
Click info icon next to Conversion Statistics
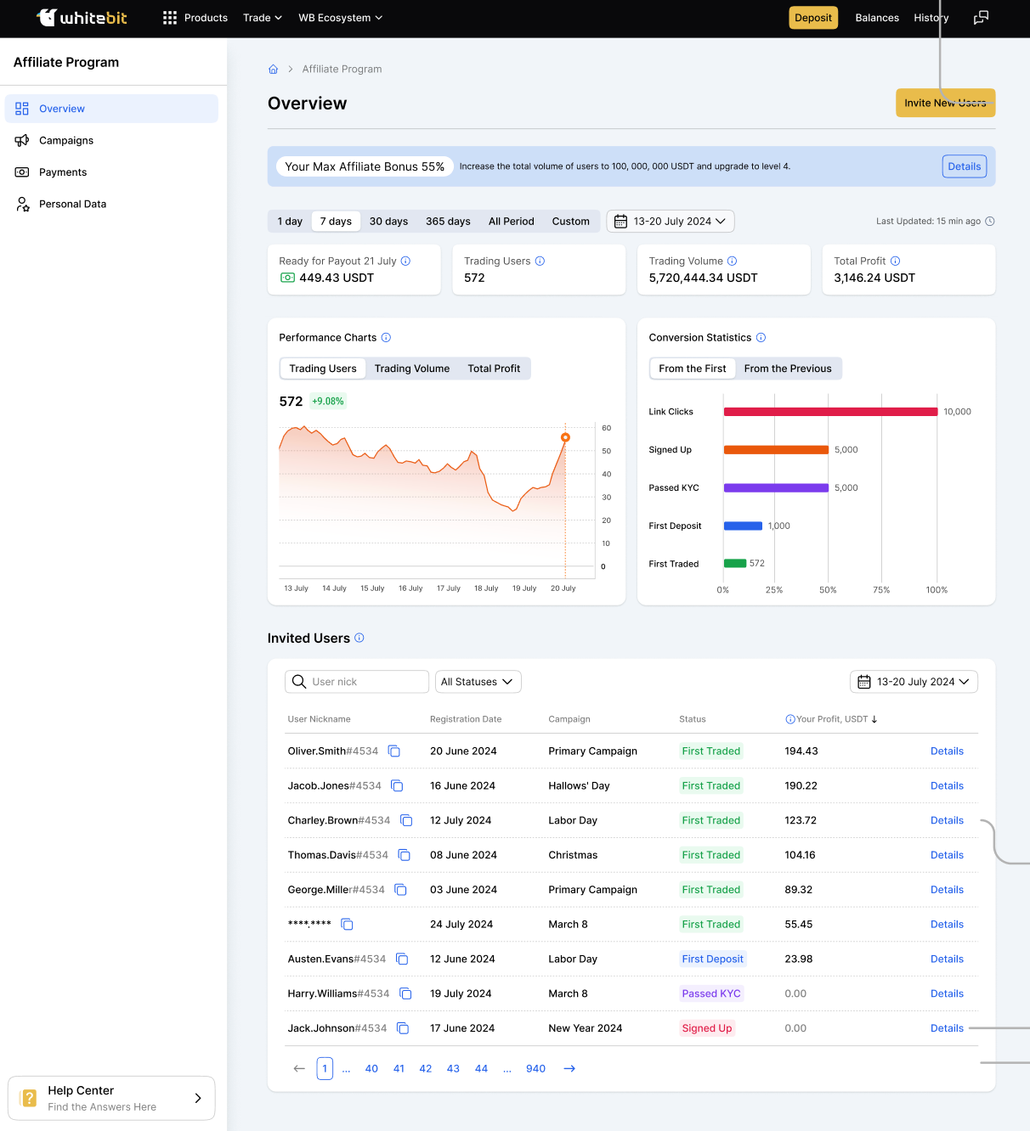click(761, 338)
